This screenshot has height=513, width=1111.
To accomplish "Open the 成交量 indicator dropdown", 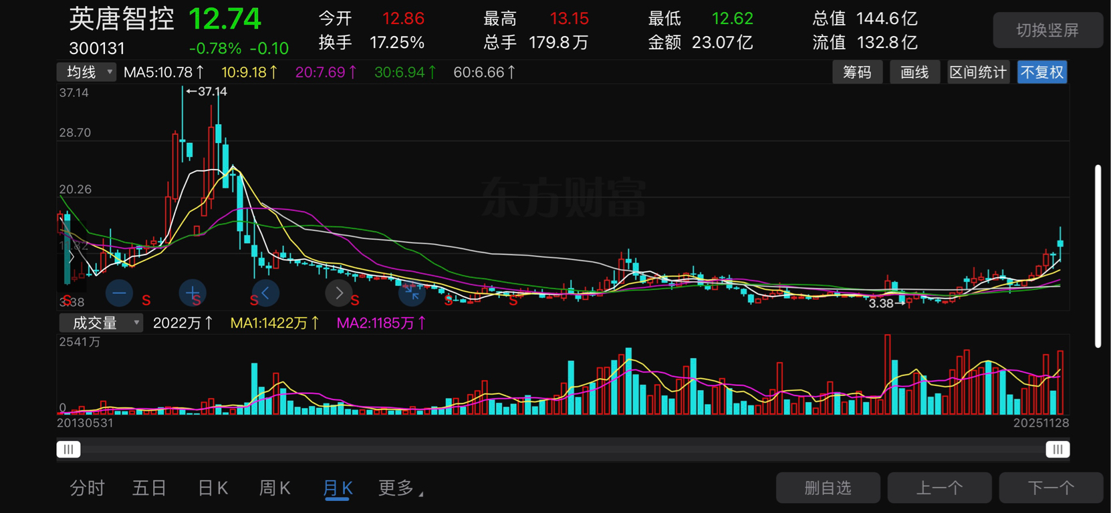I will click(101, 323).
